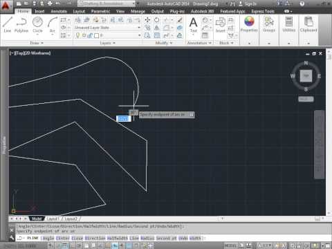The width and height of the screenshot is (332, 249).
Task: Click the Copy tool in Modify panel
Action: click(147, 28)
